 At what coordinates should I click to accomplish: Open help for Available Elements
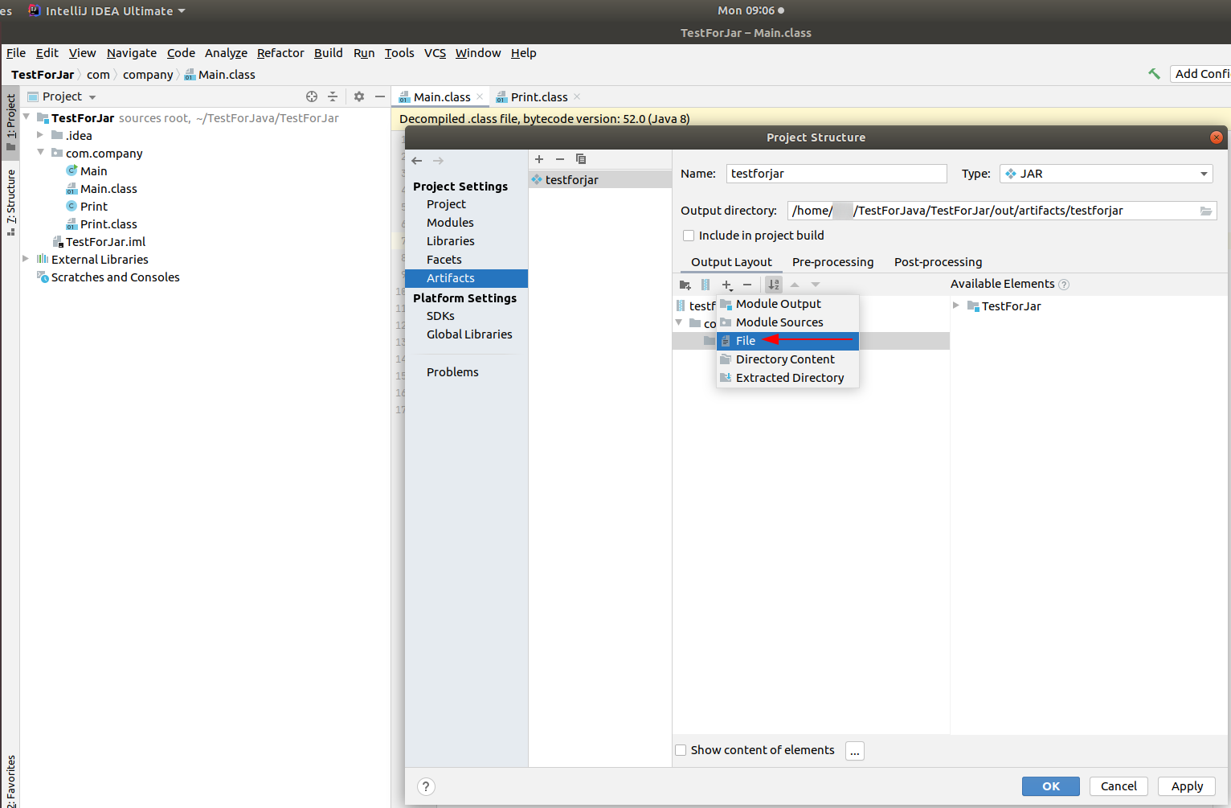pos(1064,285)
